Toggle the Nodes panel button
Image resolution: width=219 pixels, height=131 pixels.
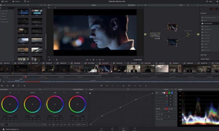[x=209, y=1]
